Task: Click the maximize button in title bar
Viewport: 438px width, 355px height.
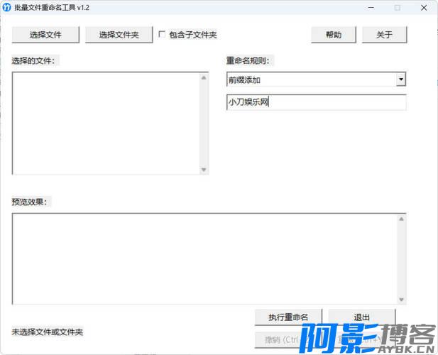Action: [x=397, y=8]
